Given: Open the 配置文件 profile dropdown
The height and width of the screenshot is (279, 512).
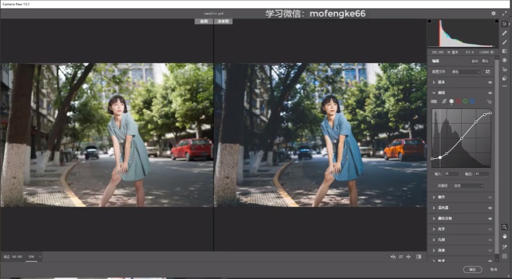Looking at the screenshot, I should [466, 72].
